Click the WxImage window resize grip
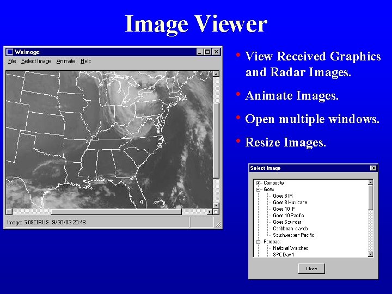Image resolution: width=392 pixels, height=294 pixels. pos(218,225)
